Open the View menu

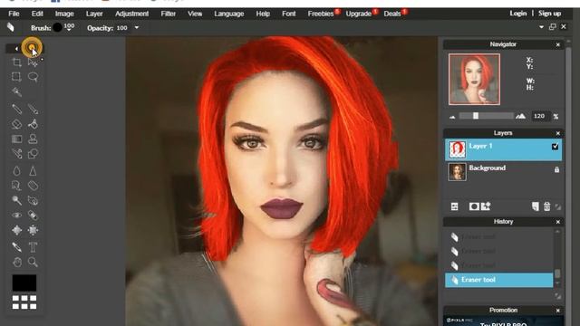[x=195, y=14]
